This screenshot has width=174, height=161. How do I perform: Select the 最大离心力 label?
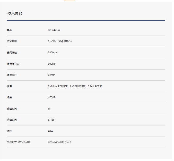13,64
